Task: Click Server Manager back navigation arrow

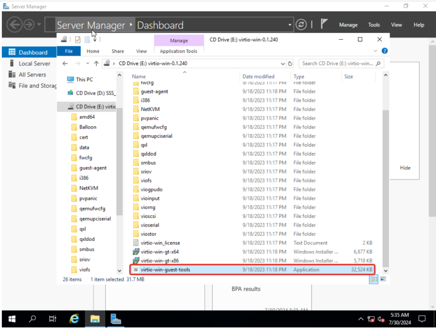Action: [x=14, y=24]
